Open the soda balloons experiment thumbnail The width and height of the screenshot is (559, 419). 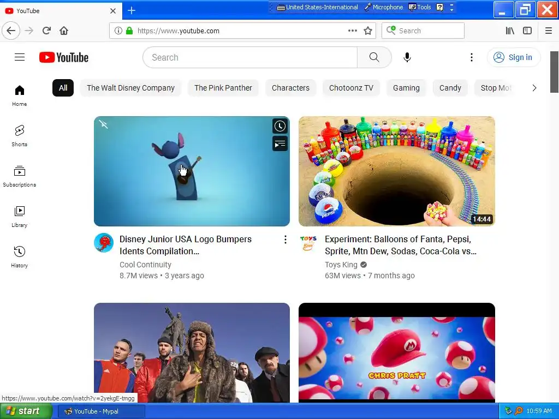tap(397, 171)
